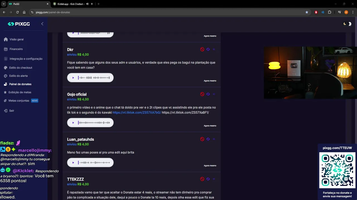The width and height of the screenshot is (357, 200).
Task: Click the second TikTok URL ZS57XaBF1
Action: pyautogui.click(x=185, y=112)
